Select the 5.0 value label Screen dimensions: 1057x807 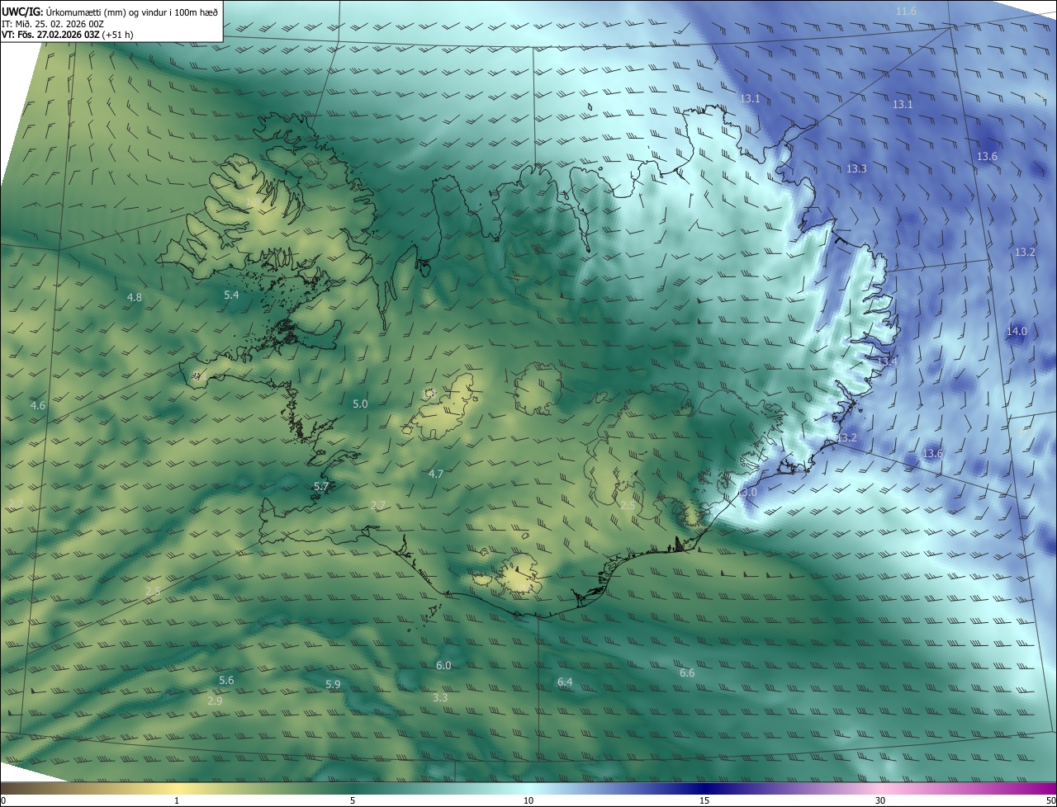pos(360,403)
